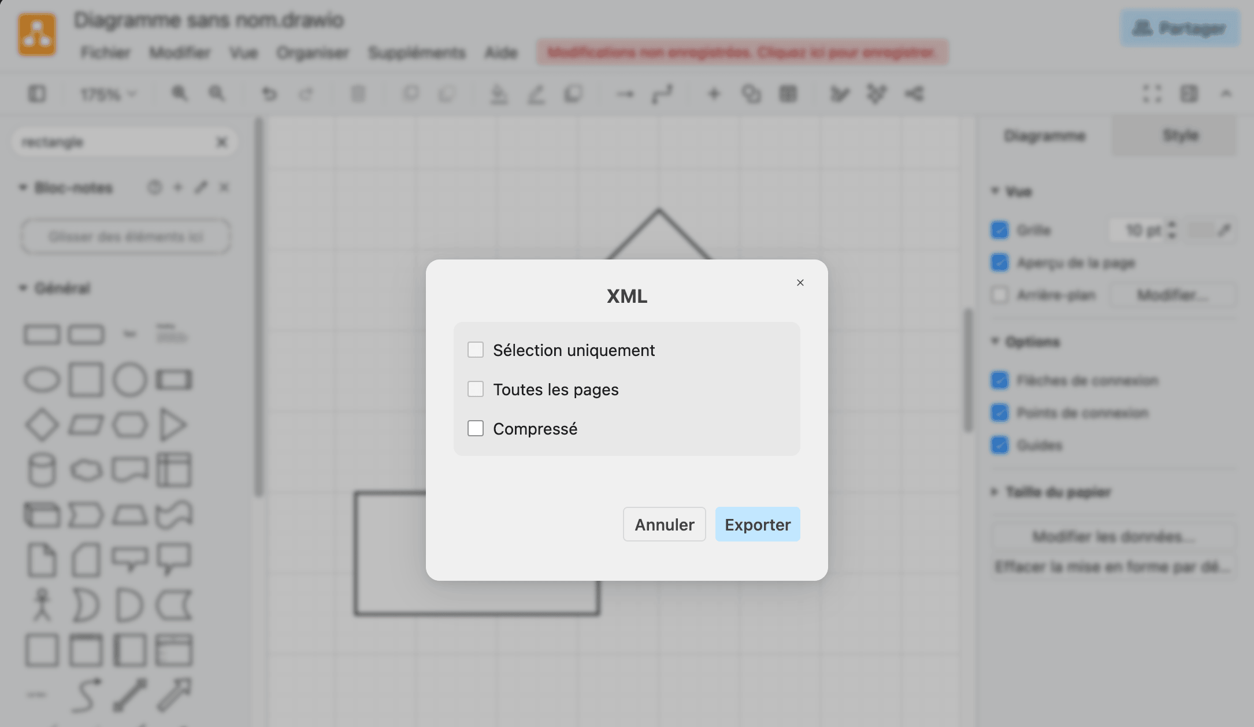The height and width of the screenshot is (727, 1254).
Task: Click the draw.io app logo
Action: (37, 35)
